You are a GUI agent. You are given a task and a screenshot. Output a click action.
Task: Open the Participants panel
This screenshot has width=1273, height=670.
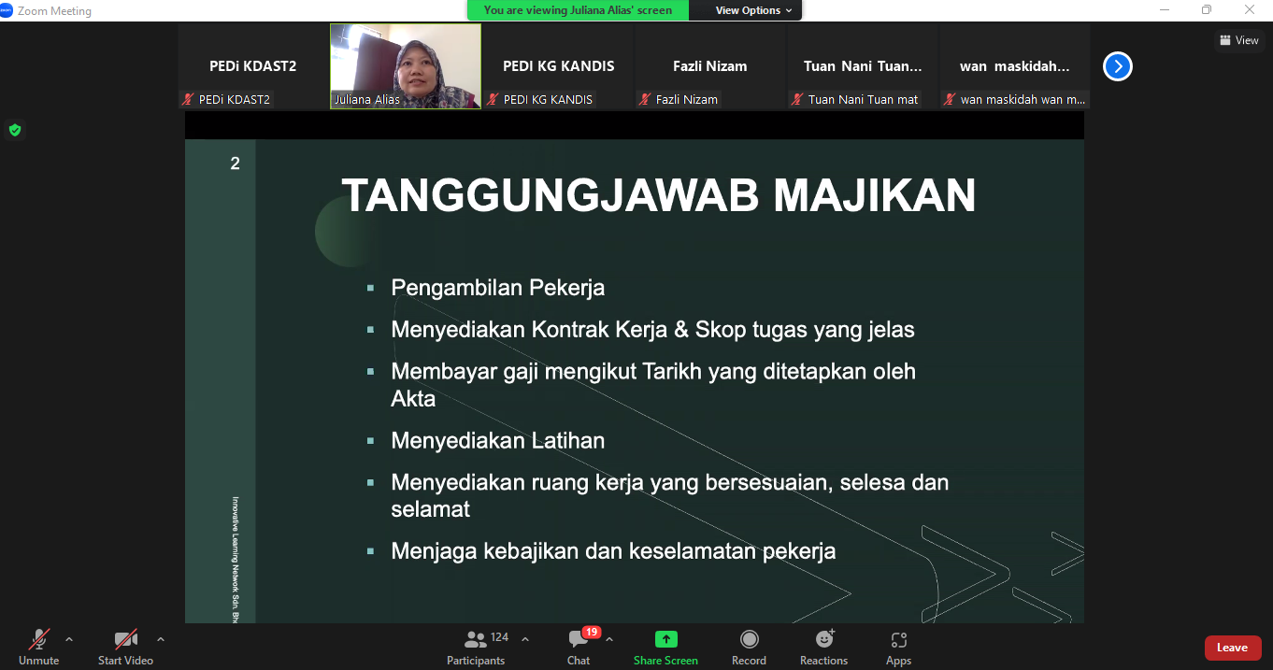pyautogui.click(x=476, y=647)
